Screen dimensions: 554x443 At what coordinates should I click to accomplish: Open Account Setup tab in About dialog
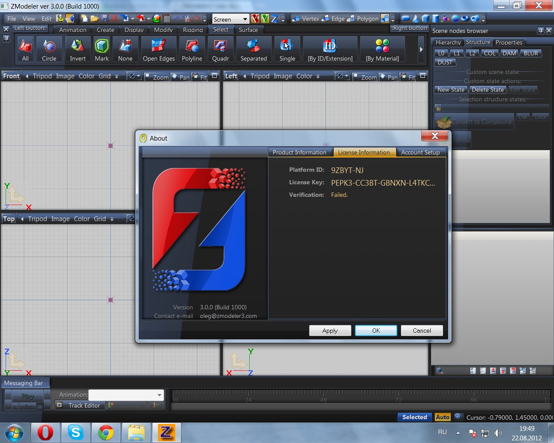[x=420, y=152]
